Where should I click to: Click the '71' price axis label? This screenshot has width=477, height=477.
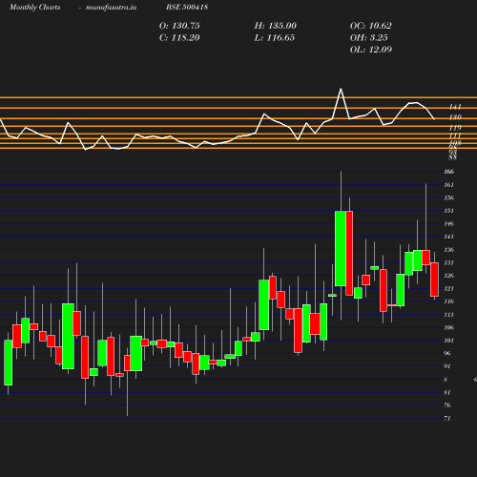pyautogui.click(x=447, y=418)
